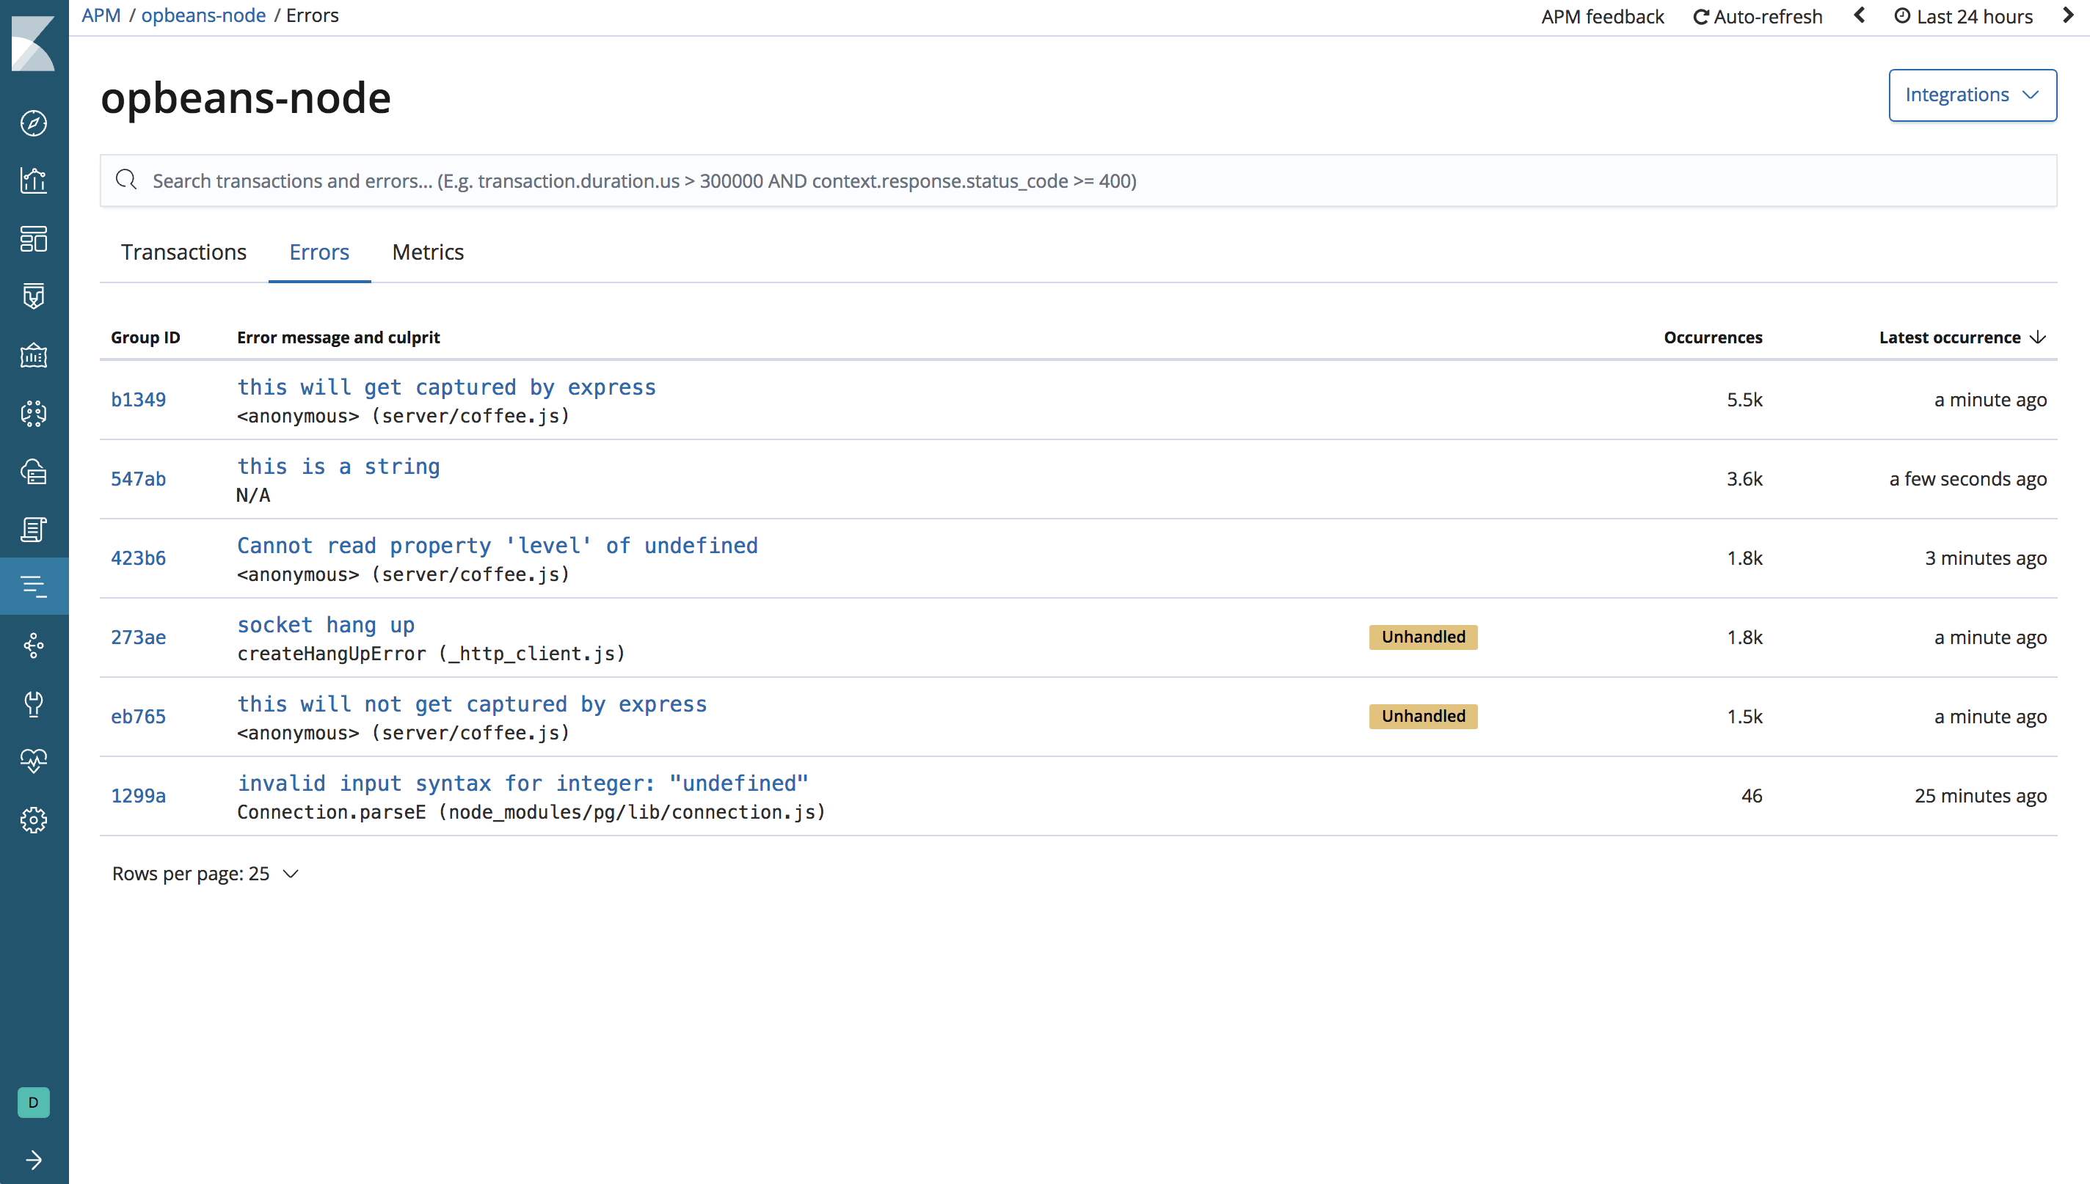Open error group b1349
The height and width of the screenshot is (1184, 2090).
(138, 399)
